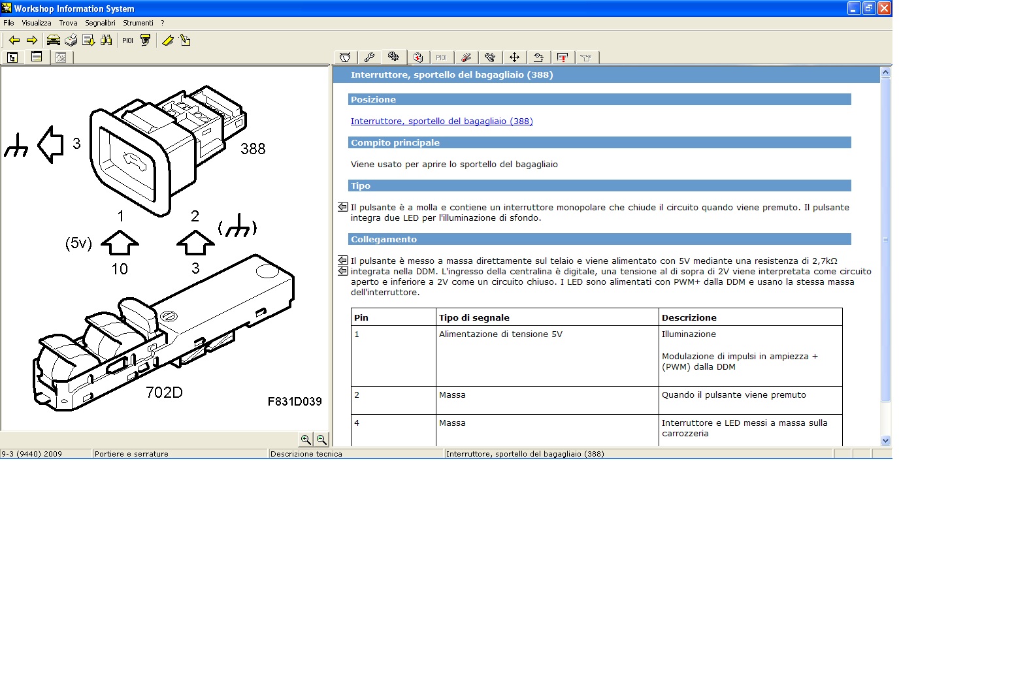The image size is (1014, 676).
Task: Open the ? help menu
Action: (x=163, y=23)
